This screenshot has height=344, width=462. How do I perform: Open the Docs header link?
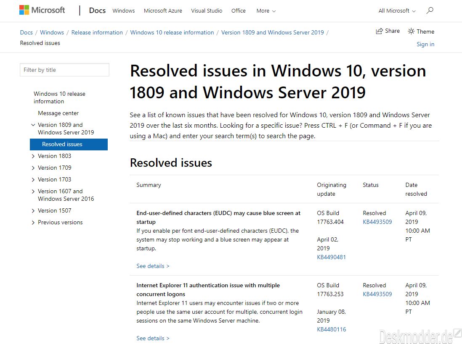click(x=97, y=11)
